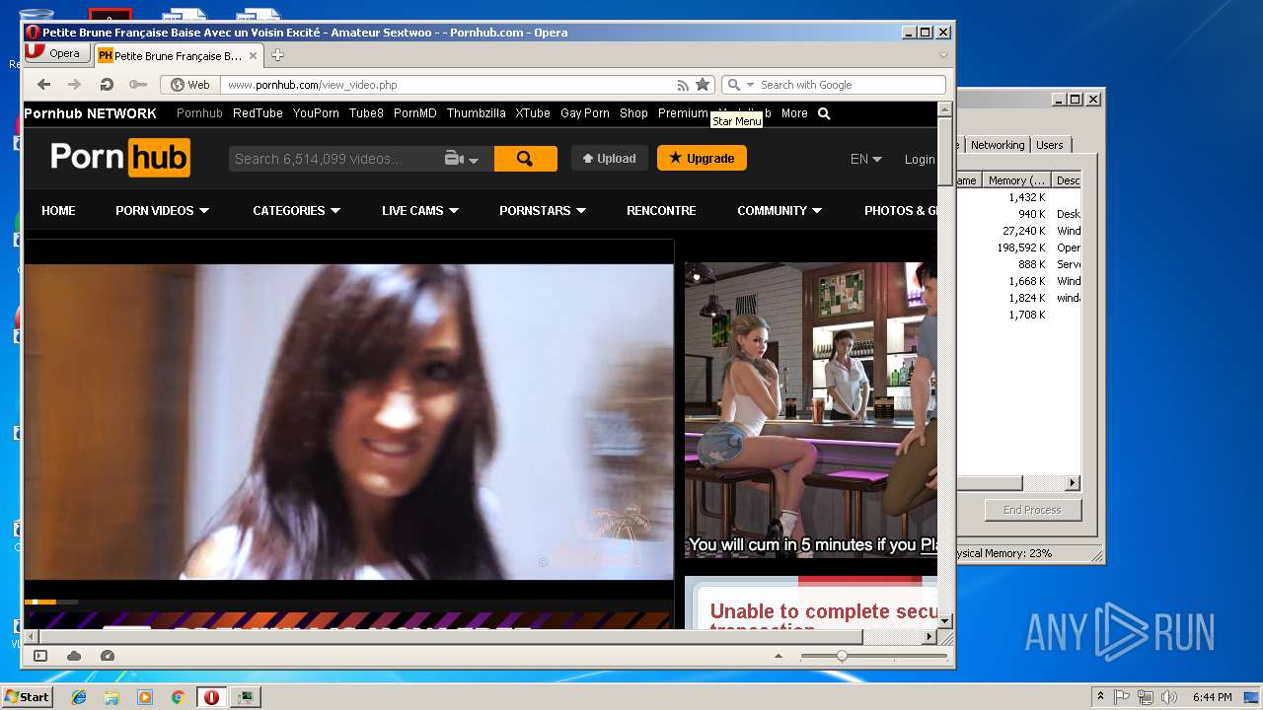Viewport: 1263px width, 710px height.
Task: Click the page vertical scrollbar down arrow
Action: tap(944, 620)
